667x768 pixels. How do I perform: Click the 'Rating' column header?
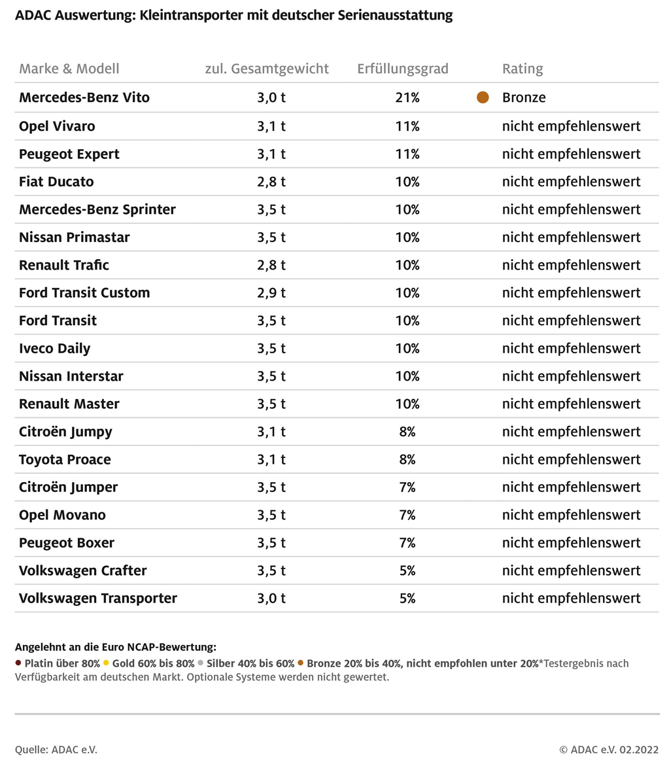[522, 69]
